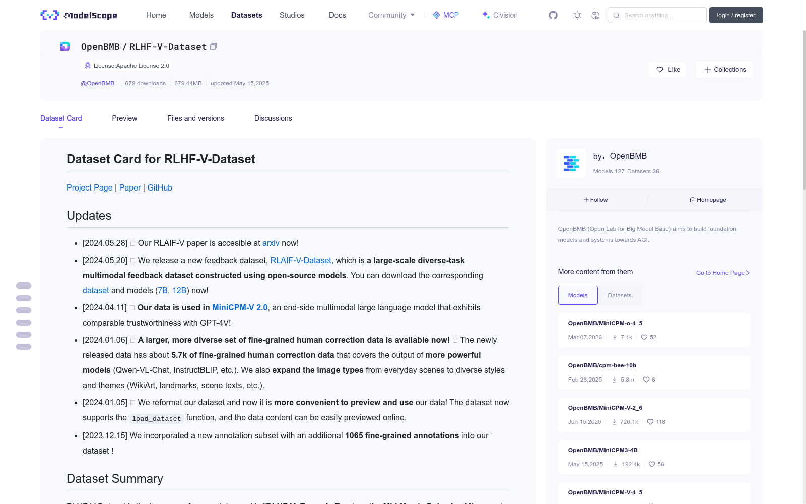806x504 pixels.
Task: Open the MiniCPM-V 2.0 link
Action: click(x=240, y=307)
